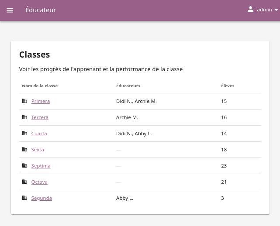Click the user profile icon
This screenshot has width=280, height=226.
coord(250,9)
